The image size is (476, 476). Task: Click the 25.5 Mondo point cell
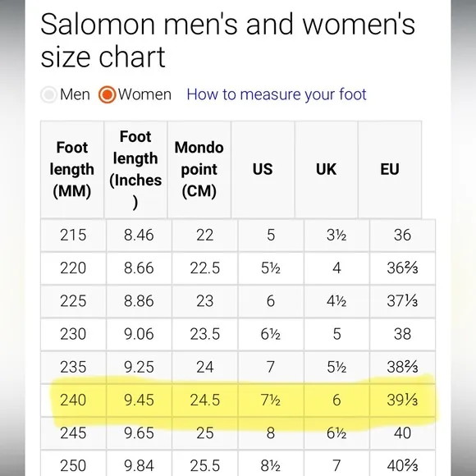click(205, 465)
